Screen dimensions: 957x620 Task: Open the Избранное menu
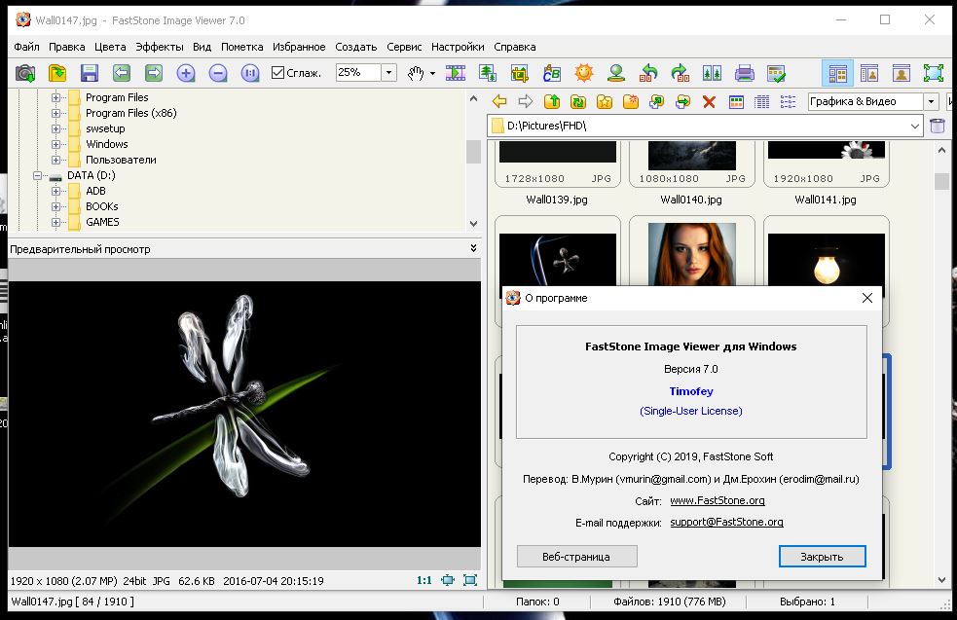coord(299,47)
